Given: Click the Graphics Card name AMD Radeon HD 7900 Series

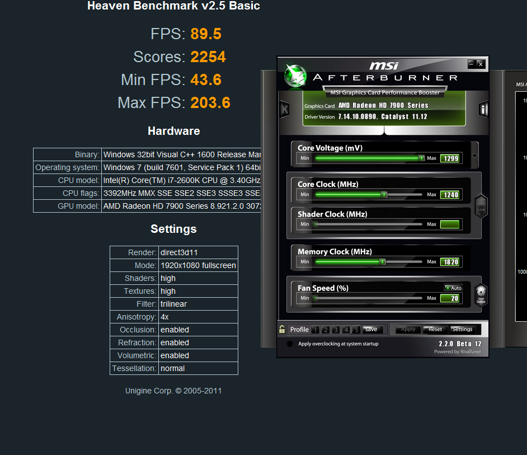Looking at the screenshot, I should pyautogui.click(x=383, y=105).
